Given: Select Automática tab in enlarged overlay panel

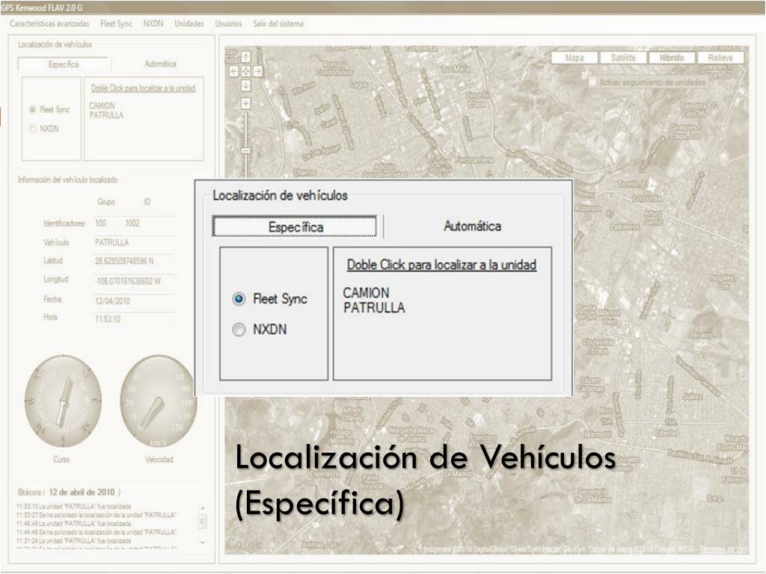Looking at the screenshot, I should (473, 226).
